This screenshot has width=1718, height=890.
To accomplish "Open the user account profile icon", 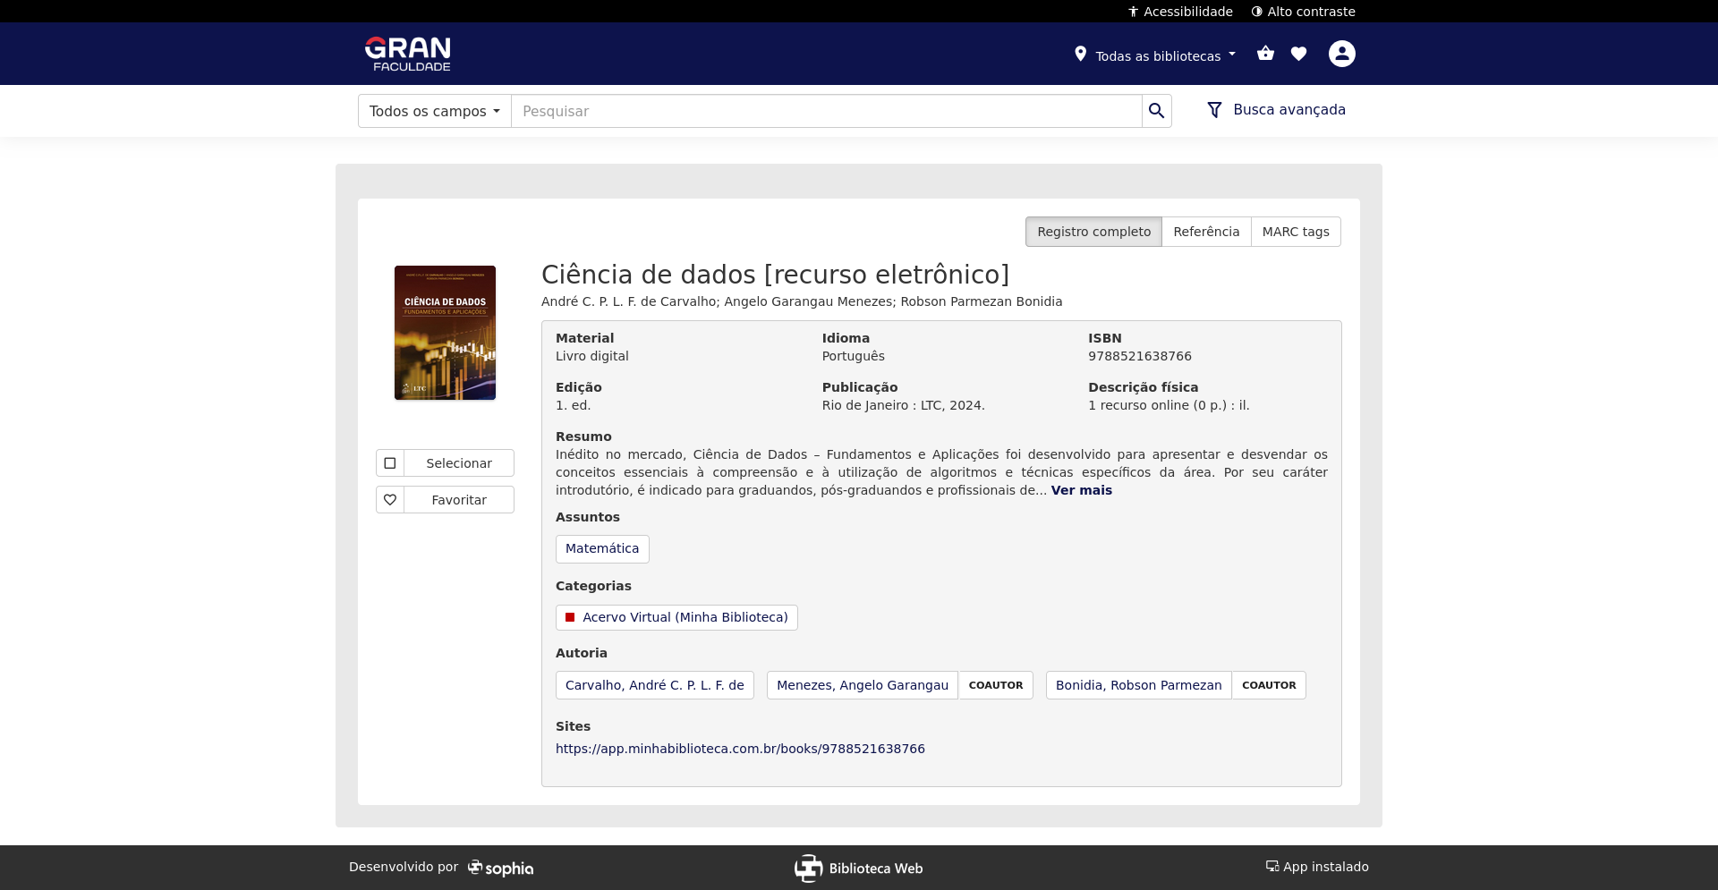I will (x=1341, y=54).
